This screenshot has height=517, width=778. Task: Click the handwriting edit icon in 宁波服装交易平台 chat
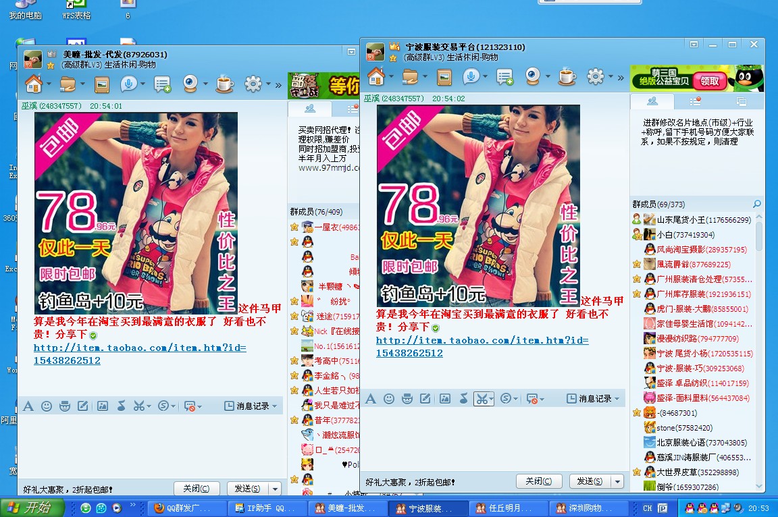tap(425, 399)
